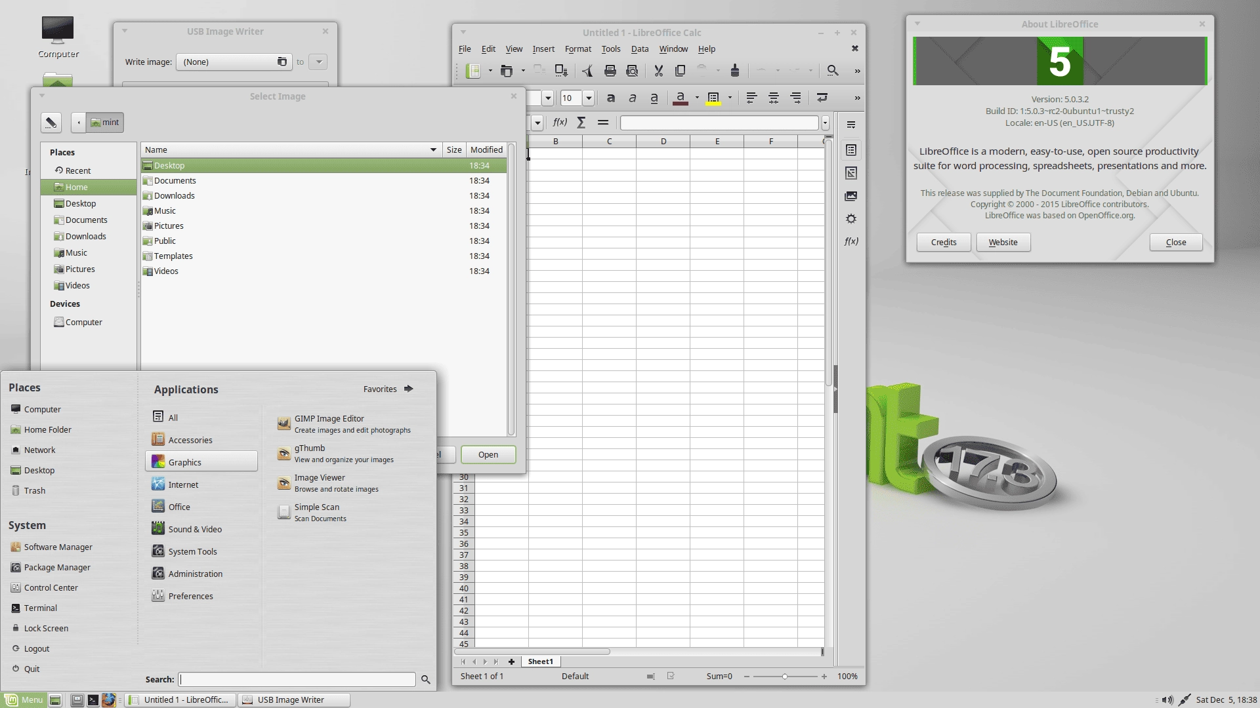The height and width of the screenshot is (708, 1260).
Task: Click the search magnifier in Mint menu
Action: coord(426,680)
